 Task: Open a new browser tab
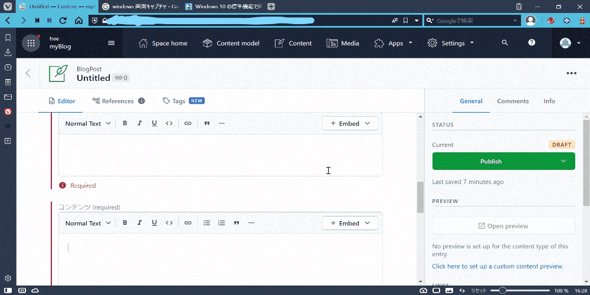(271, 6)
